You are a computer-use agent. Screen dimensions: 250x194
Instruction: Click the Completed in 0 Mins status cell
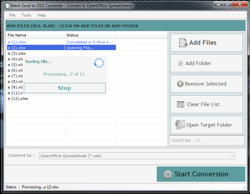coord(90,42)
